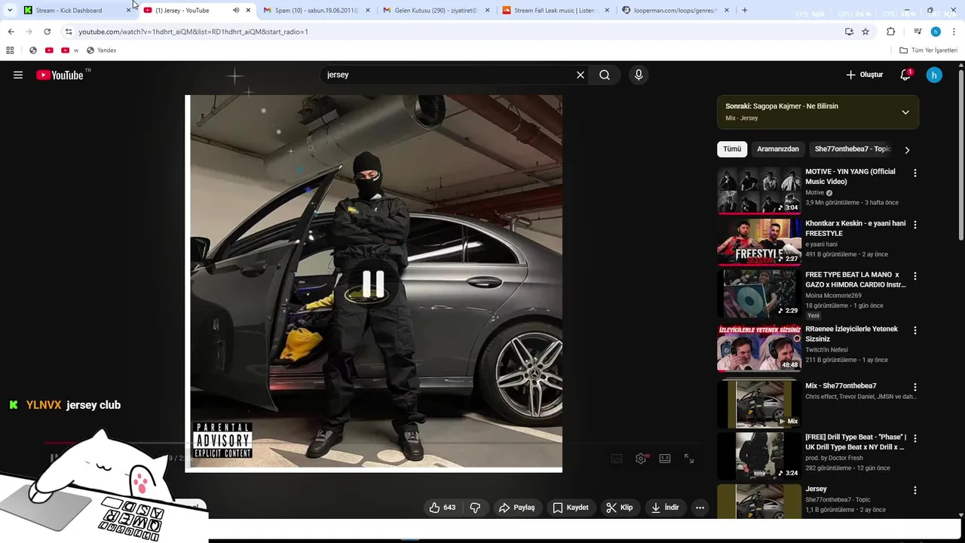The width and height of the screenshot is (965, 543).
Task: Clear the search text with X
Action: 581,75
